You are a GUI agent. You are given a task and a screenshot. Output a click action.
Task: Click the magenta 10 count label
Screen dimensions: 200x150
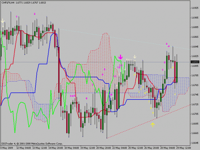coord(111,95)
